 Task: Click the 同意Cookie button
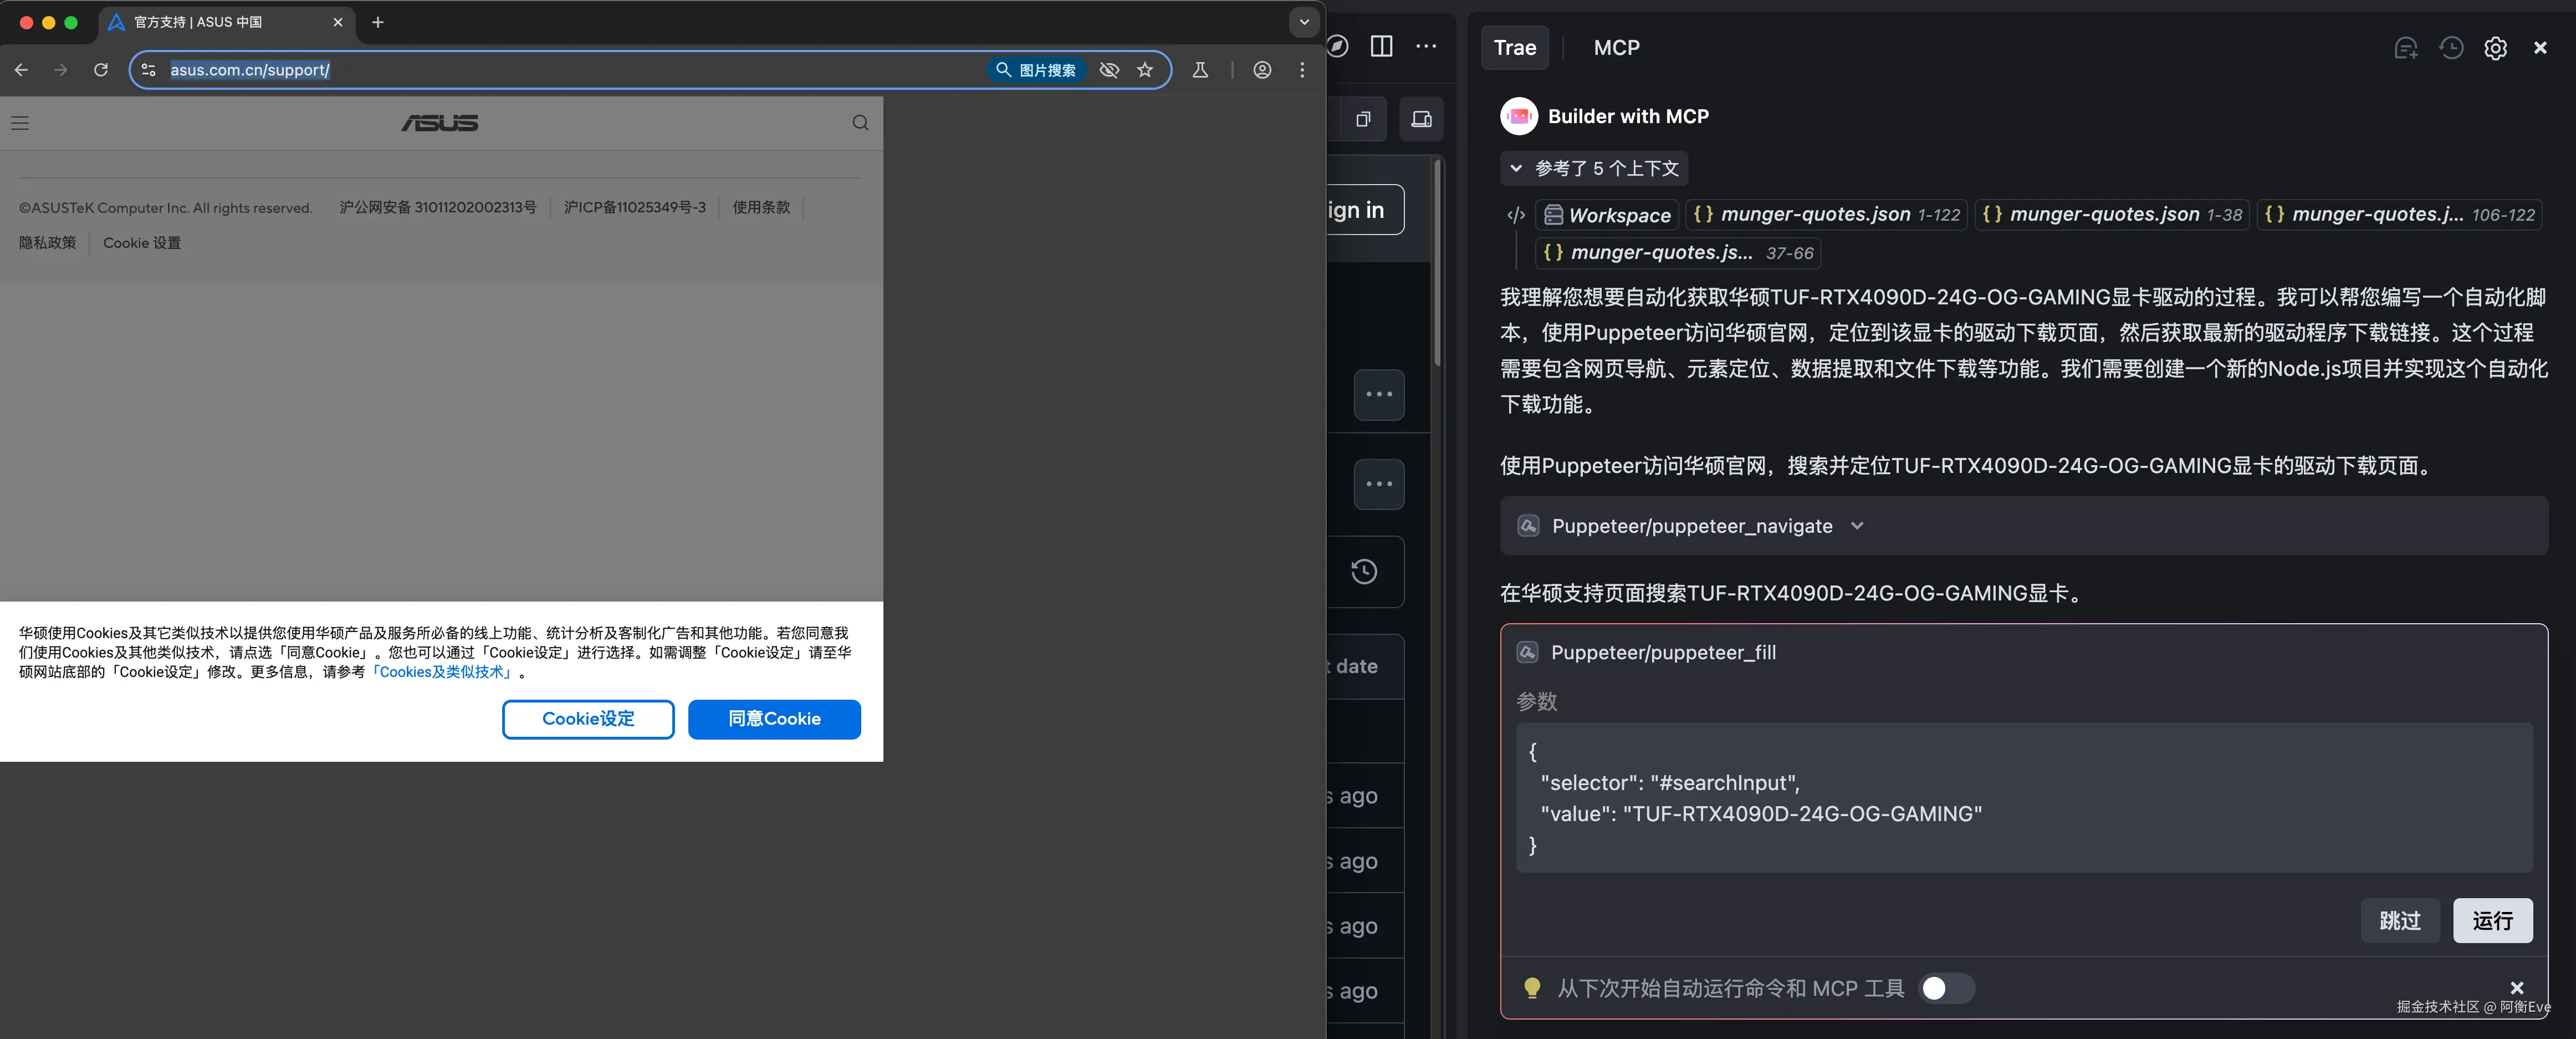774,719
